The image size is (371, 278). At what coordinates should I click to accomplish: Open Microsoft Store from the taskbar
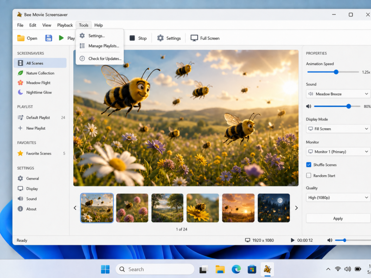coord(252,269)
